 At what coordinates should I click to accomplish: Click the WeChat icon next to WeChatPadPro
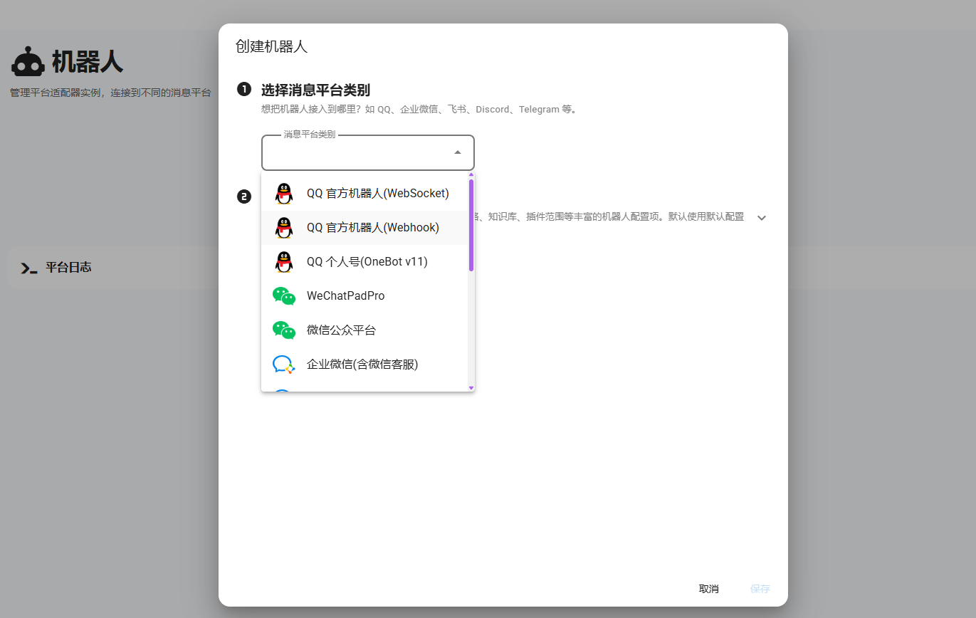pyautogui.click(x=284, y=296)
